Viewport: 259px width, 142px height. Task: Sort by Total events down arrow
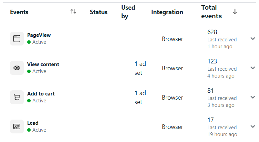[235, 12]
